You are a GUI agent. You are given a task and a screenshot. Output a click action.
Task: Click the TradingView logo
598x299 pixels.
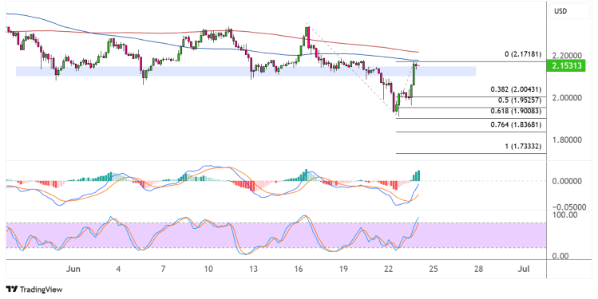coord(34,289)
